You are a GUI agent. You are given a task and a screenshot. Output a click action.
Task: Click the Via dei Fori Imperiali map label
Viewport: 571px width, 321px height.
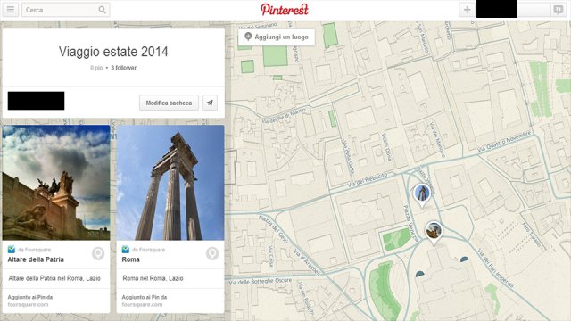pyautogui.click(x=496, y=268)
